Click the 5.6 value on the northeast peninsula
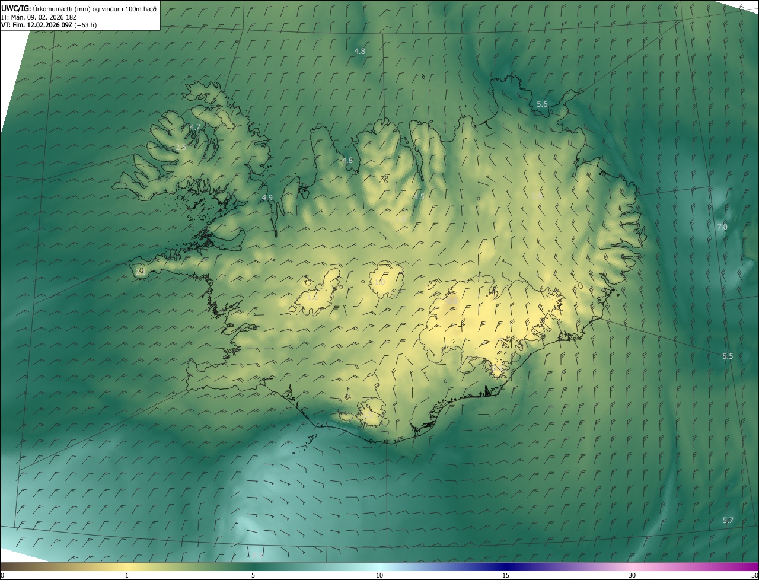 point(542,104)
